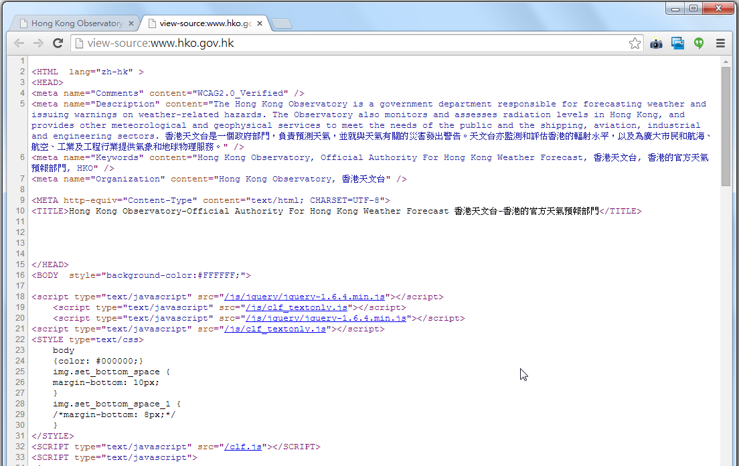
Task: Click the Content-Type META line
Action: tap(211, 201)
